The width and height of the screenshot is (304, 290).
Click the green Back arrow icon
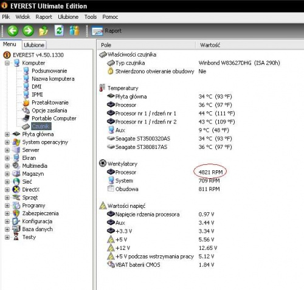coord(13,31)
